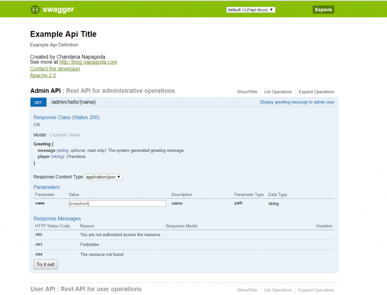Click the blue GET method badge

(x=38, y=102)
